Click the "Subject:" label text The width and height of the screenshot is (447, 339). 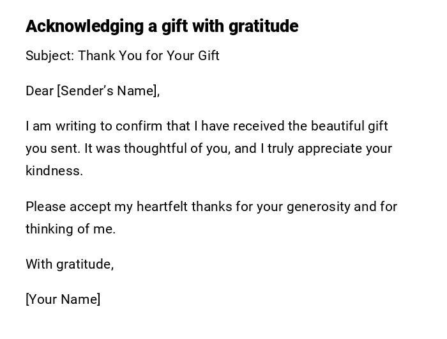point(50,56)
